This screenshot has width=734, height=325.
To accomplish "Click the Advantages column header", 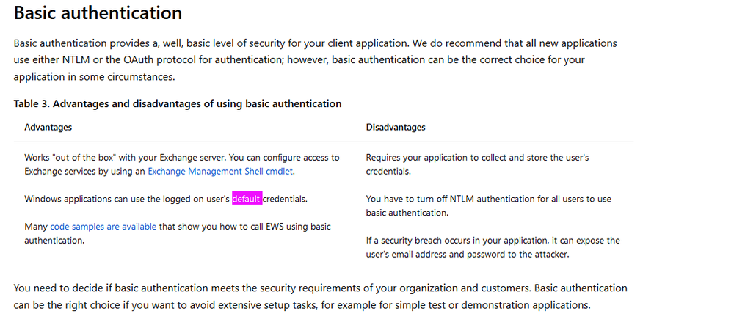I will click(x=48, y=127).
